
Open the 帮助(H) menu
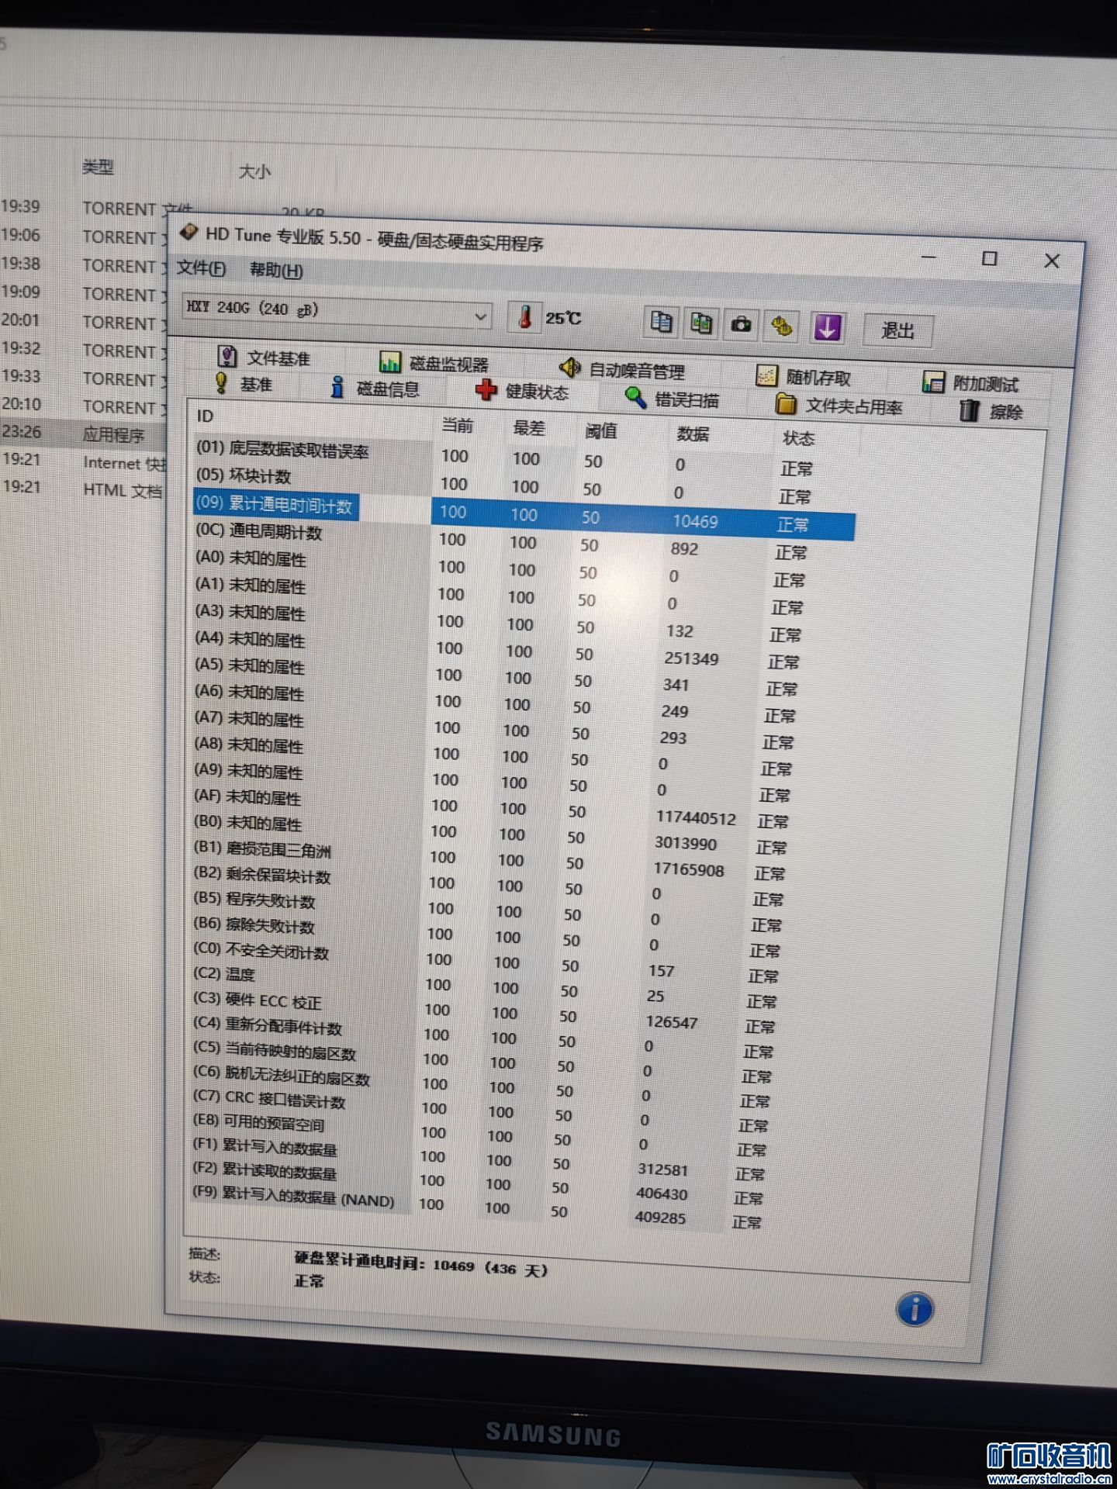click(276, 271)
